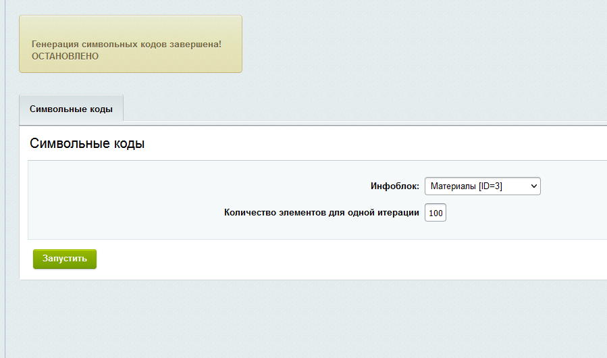Select the Материалы [ID=3] value text
This screenshot has height=358, width=607.
[x=466, y=186]
